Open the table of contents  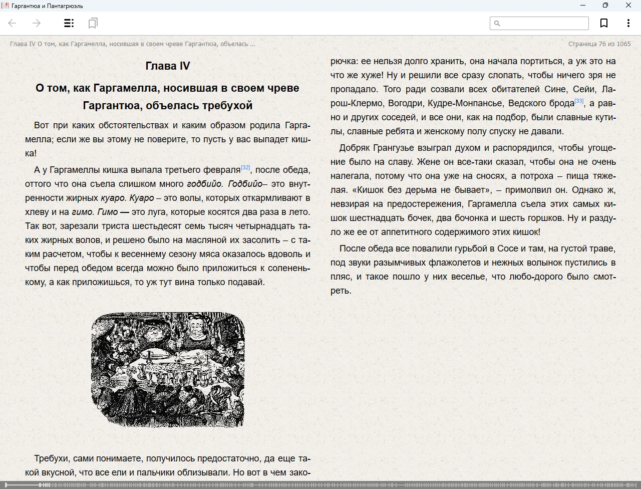[69, 23]
